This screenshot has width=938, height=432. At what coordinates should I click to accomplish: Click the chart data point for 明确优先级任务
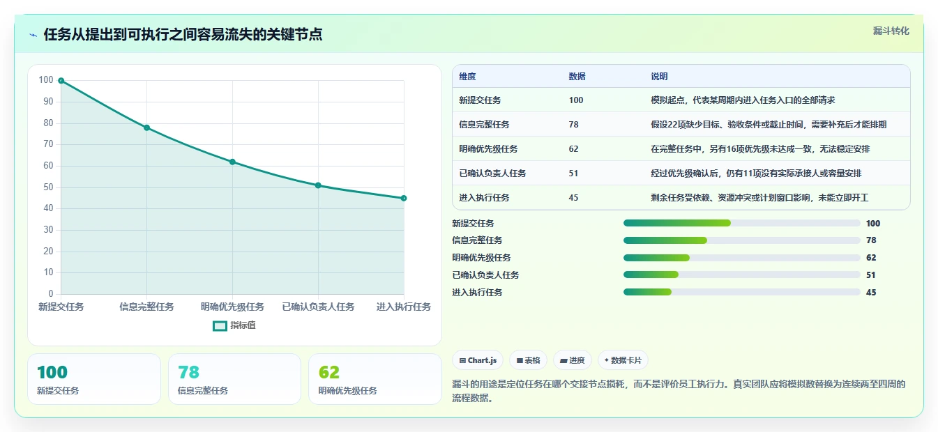pos(232,162)
